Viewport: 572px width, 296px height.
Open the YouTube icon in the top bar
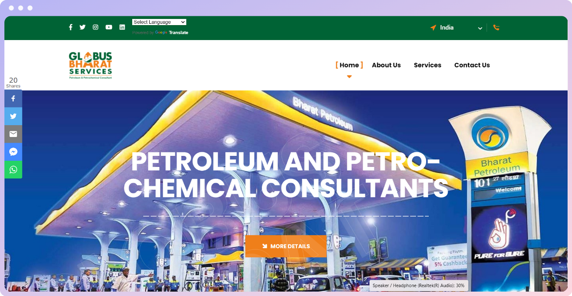point(109,27)
